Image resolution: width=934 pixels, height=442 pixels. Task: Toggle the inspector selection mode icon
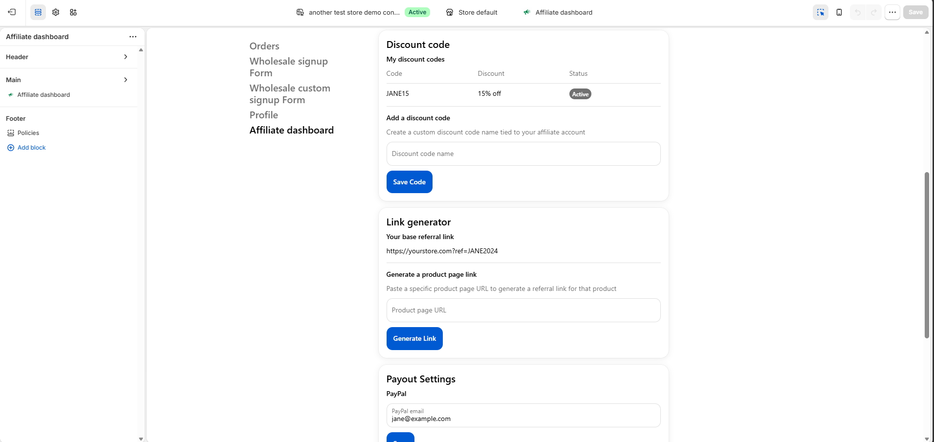821,12
